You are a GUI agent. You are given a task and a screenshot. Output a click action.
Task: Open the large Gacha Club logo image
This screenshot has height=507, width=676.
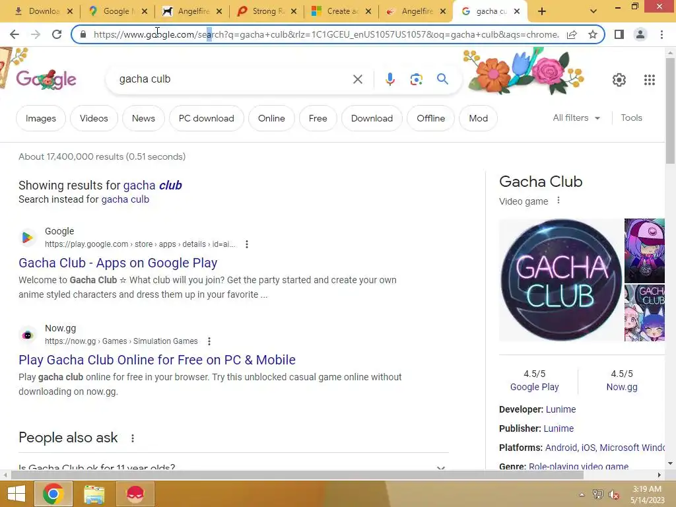click(x=561, y=280)
